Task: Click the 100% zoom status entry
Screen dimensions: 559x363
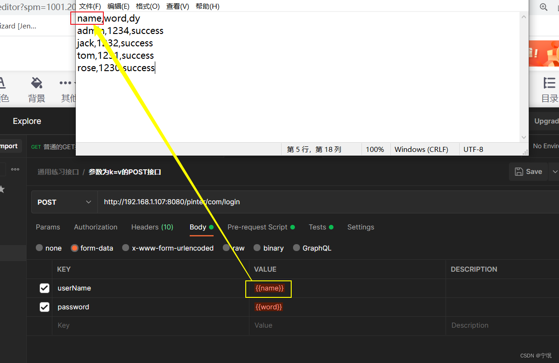Action: pos(375,149)
